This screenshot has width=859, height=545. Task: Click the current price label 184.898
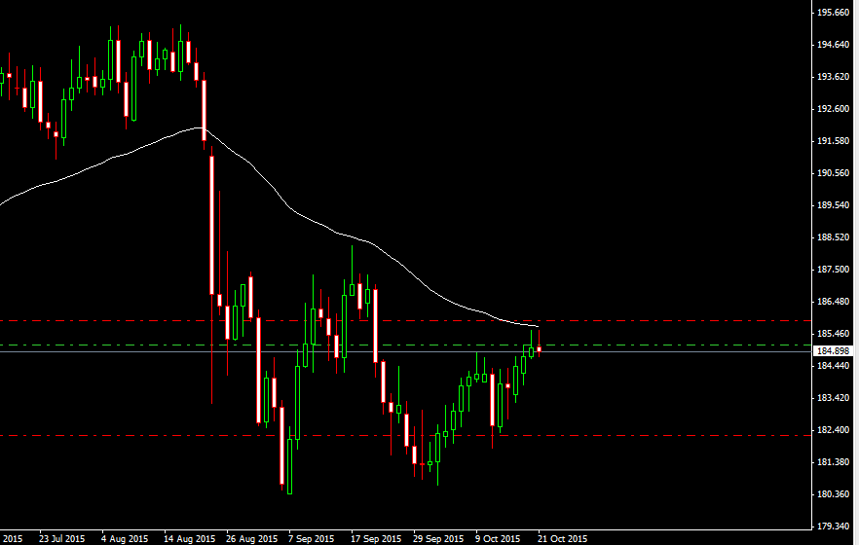(x=832, y=351)
